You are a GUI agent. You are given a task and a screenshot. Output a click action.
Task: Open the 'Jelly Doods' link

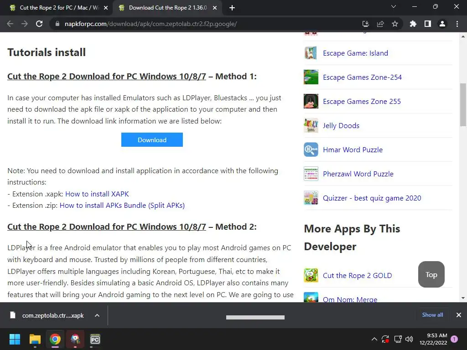point(341,126)
